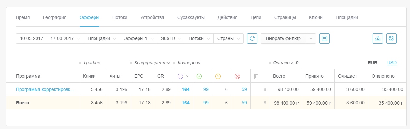Click the total conversions equals icon
This screenshot has height=129, width=410.
click(180, 76)
